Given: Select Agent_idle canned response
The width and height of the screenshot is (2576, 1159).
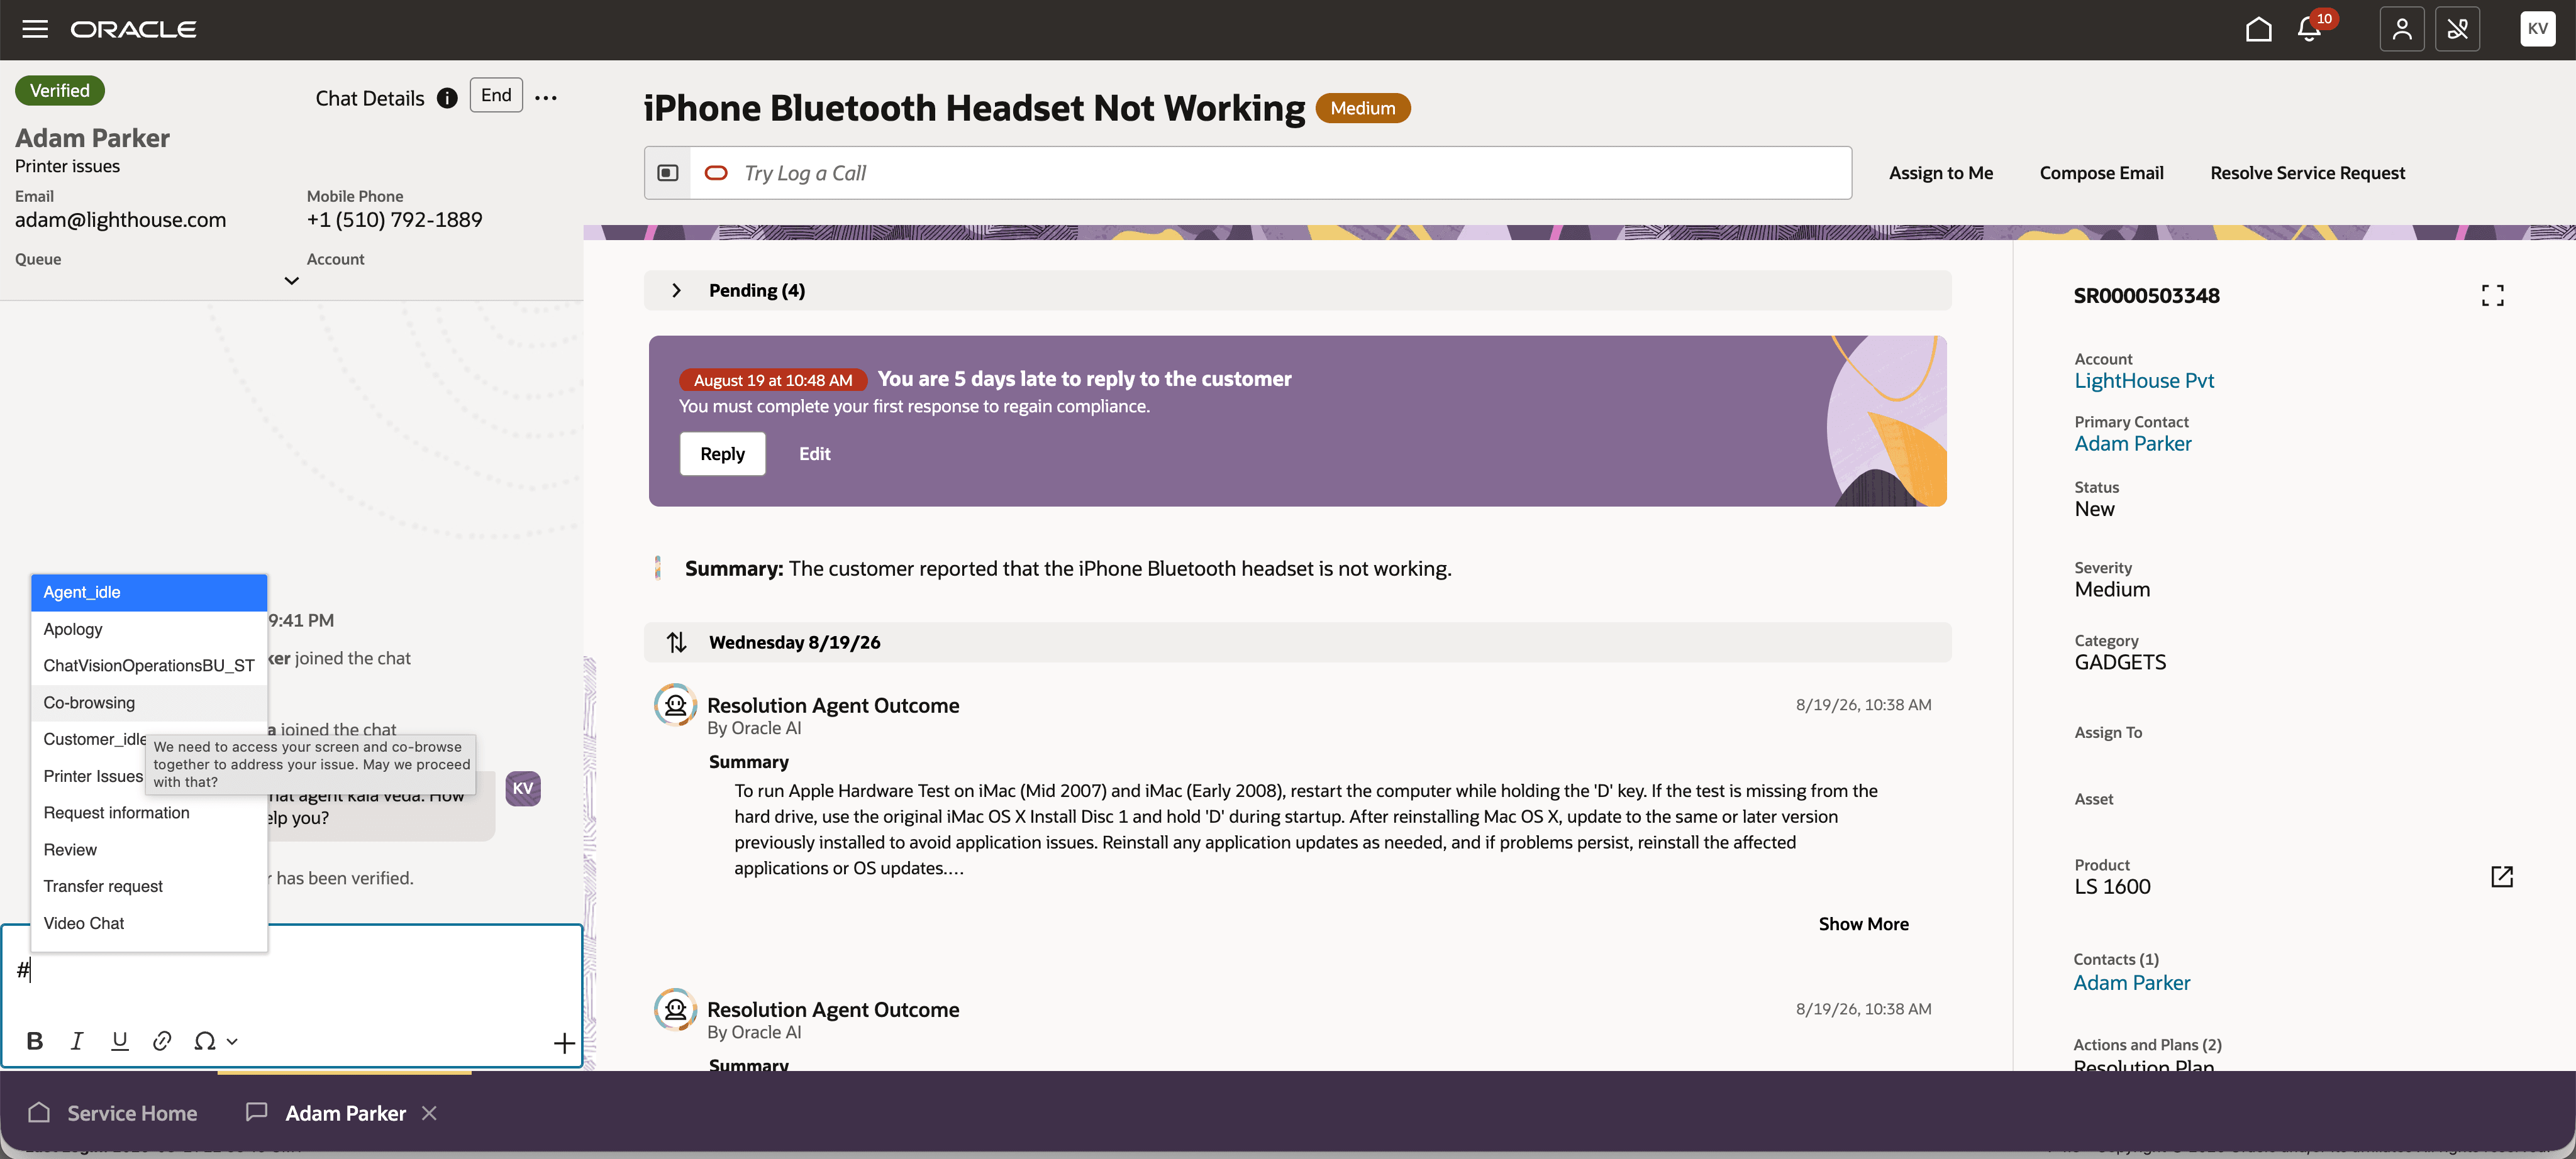Looking at the screenshot, I should pos(149,593).
